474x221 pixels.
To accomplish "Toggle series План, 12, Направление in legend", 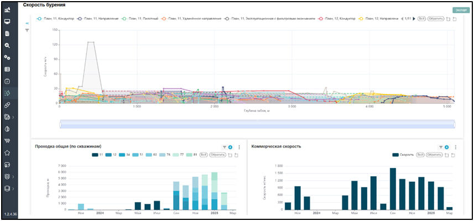I will (378, 19).
